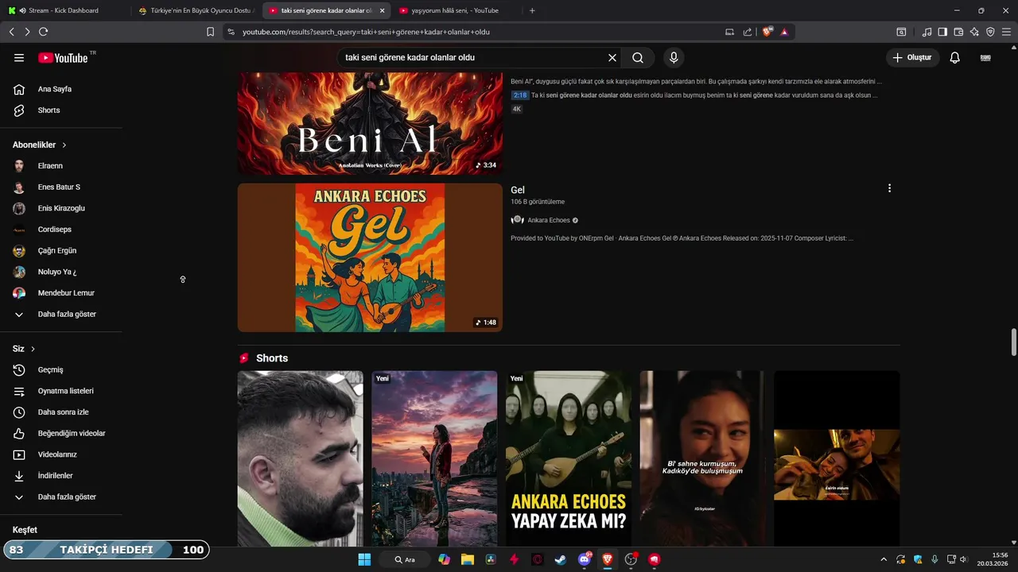This screenshot has width=1018, height=572.
Task: Click the YouTube logo
Action: (63, 57)
